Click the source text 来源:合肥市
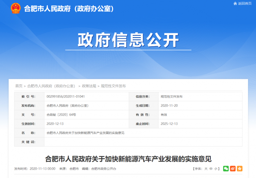Image resolution: width=256 pixels, height=178 pixels. click(x=69, y=169)
